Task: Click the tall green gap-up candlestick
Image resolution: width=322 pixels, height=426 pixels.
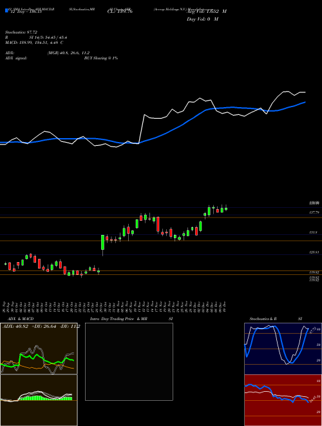Action: (x=103, y=242)
